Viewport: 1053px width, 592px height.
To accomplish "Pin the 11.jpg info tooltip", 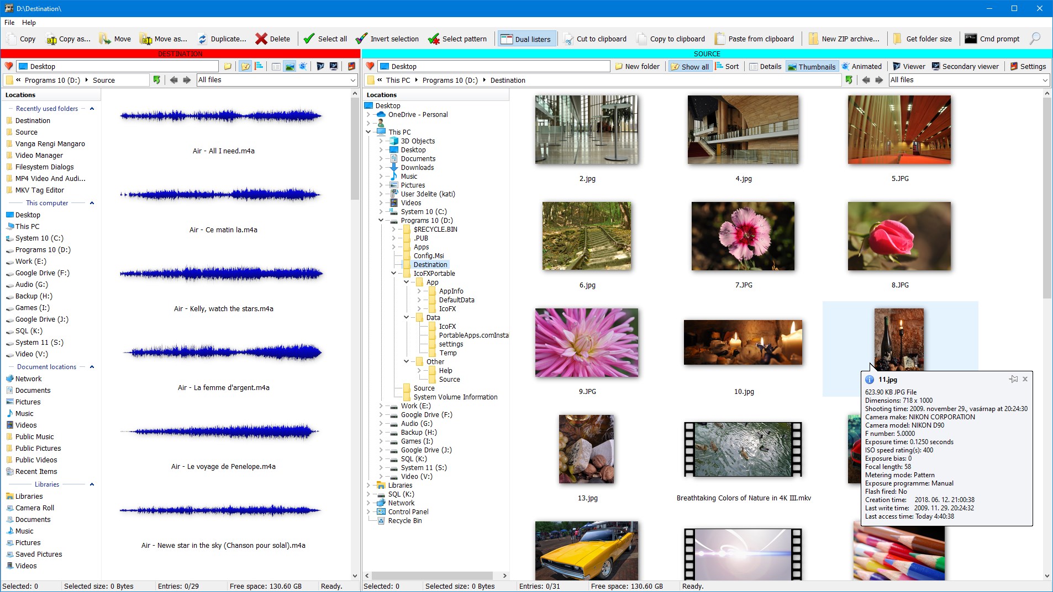I will [1013, 379].
